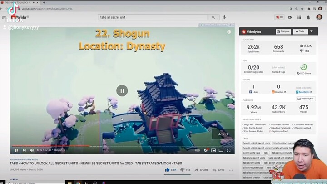Viewport: 327px width, 184px height.
Task: Click the Next video skip icon
Action: (x=24, y=150)
